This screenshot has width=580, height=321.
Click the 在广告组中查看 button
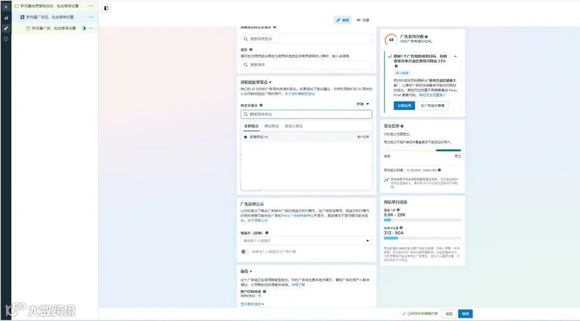pyautogui.click(x=432, y=106)
